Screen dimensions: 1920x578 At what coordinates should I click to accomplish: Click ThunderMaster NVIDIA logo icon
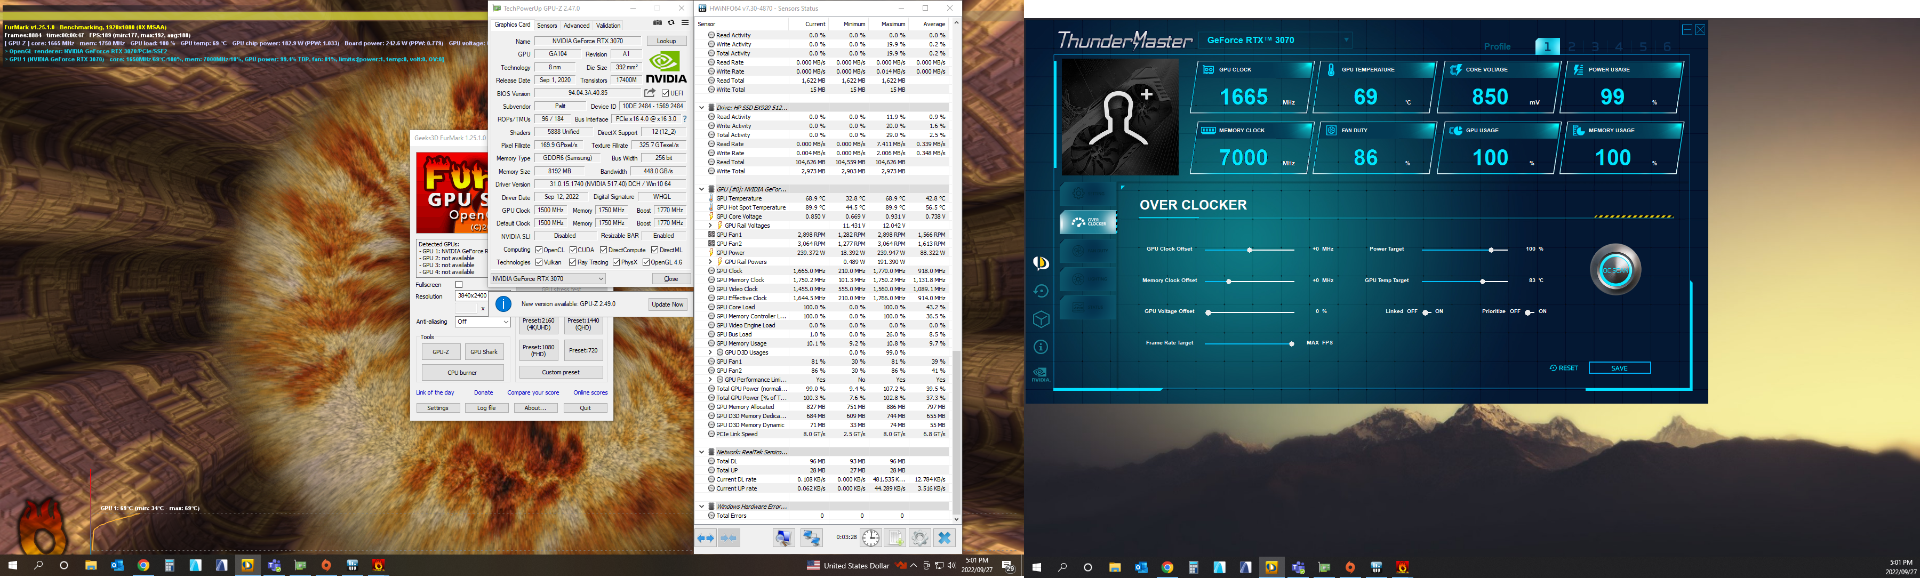pyautogui.click(x=1041, y=375)
